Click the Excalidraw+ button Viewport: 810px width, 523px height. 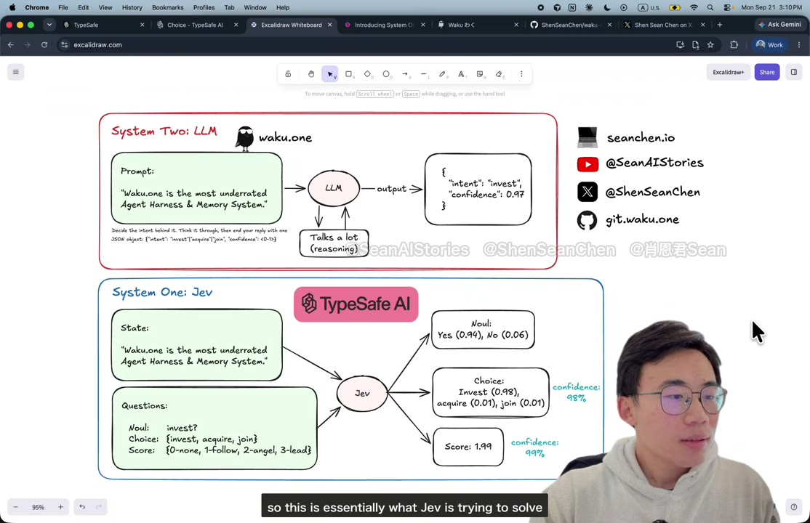coord(729,73)
